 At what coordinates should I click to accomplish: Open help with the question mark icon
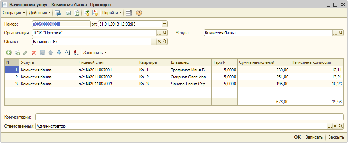[x=139, y=13]
